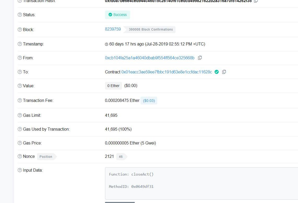Open the sender address 0xcb104fa2 link
Viewport: 298px width, 203px height.
pyautogui.click(x=150, y=58)
